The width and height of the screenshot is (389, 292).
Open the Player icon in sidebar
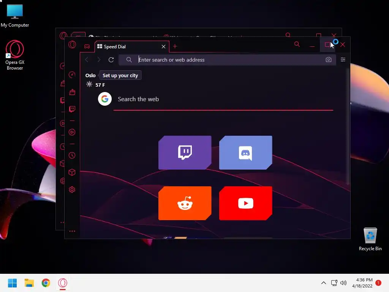coord(72,132)
